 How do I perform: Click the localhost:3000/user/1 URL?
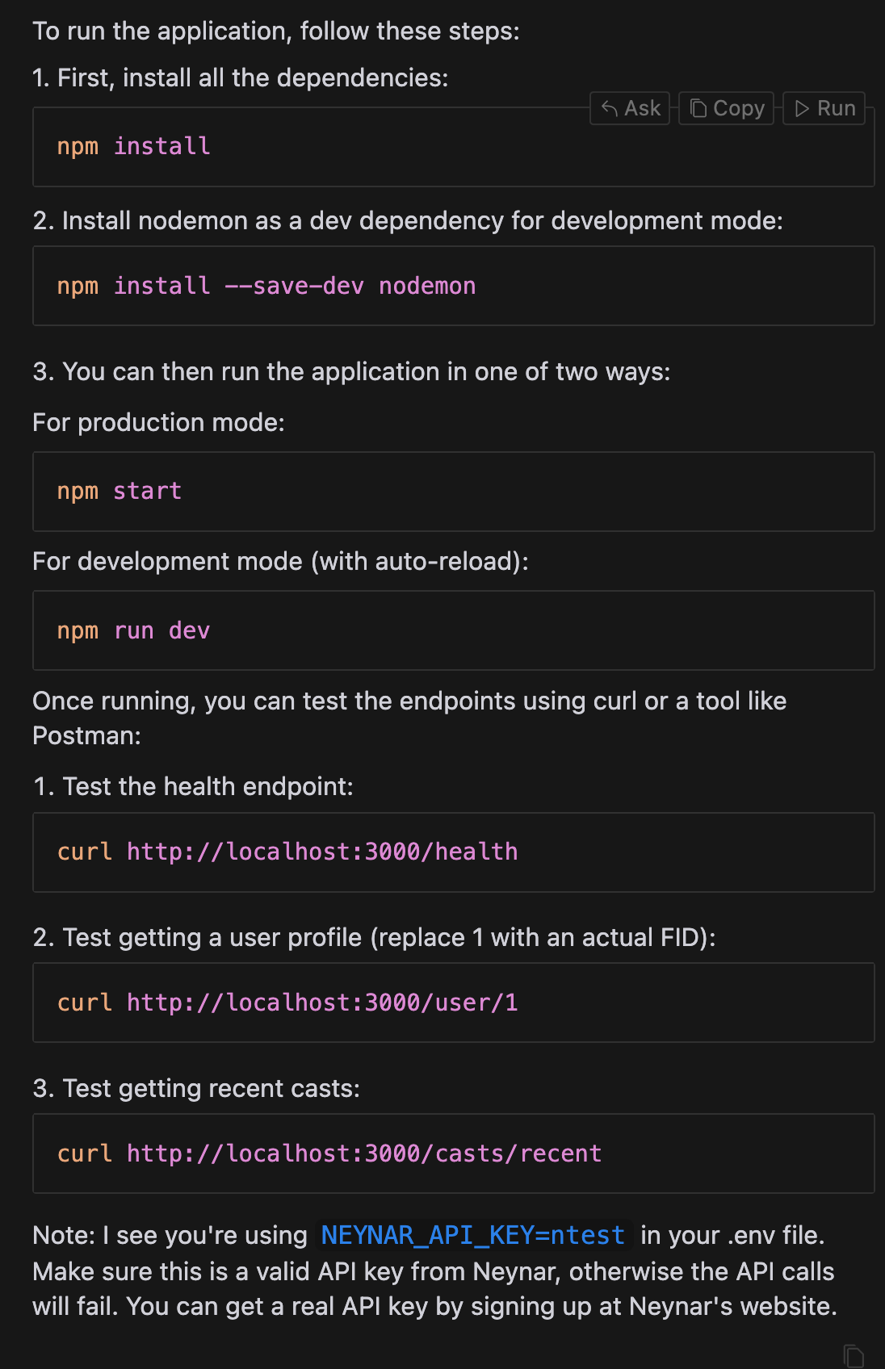coord(322,1003)
